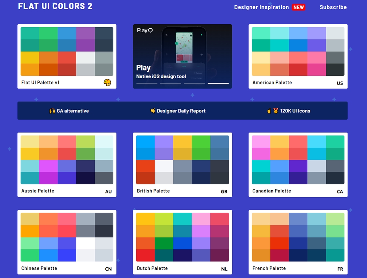Click the Subscribe link

click(x=333, y=7)
